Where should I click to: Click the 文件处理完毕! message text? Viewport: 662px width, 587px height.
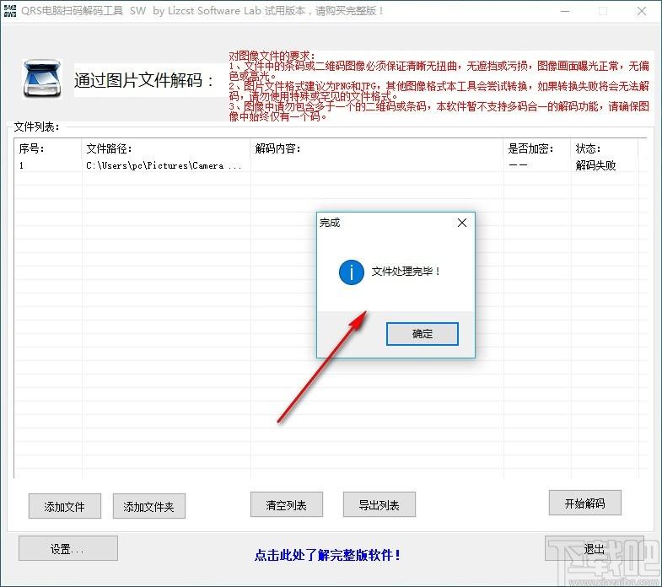[406, 272]
